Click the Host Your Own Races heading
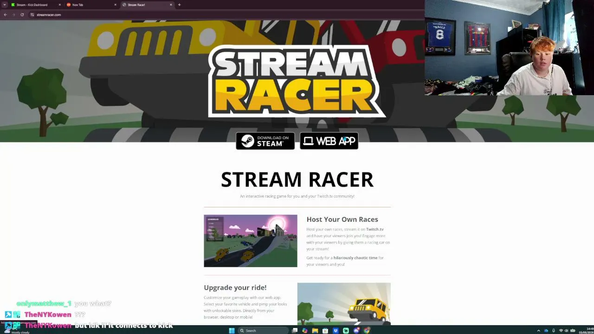Viewport: 594px width, 334px height. 342,219
